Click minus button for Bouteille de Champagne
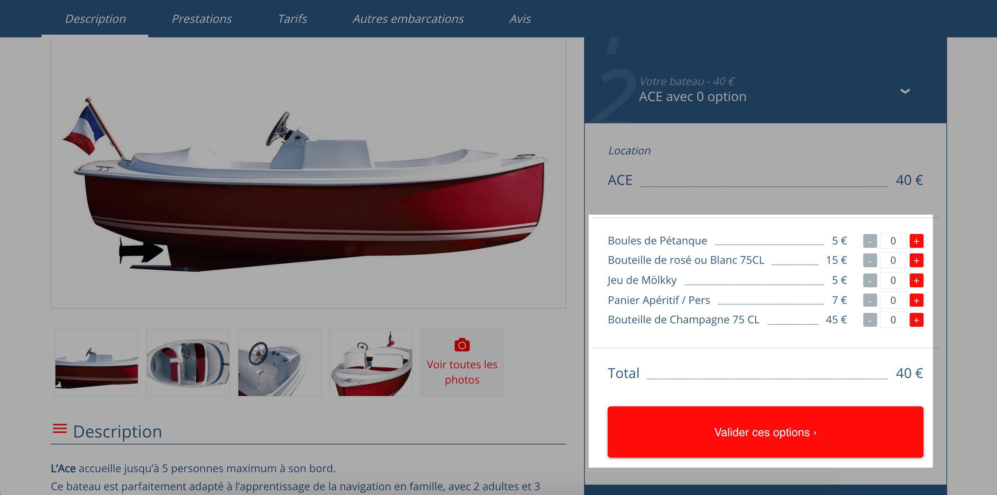The image size is (997, 495). coord(870,320)
